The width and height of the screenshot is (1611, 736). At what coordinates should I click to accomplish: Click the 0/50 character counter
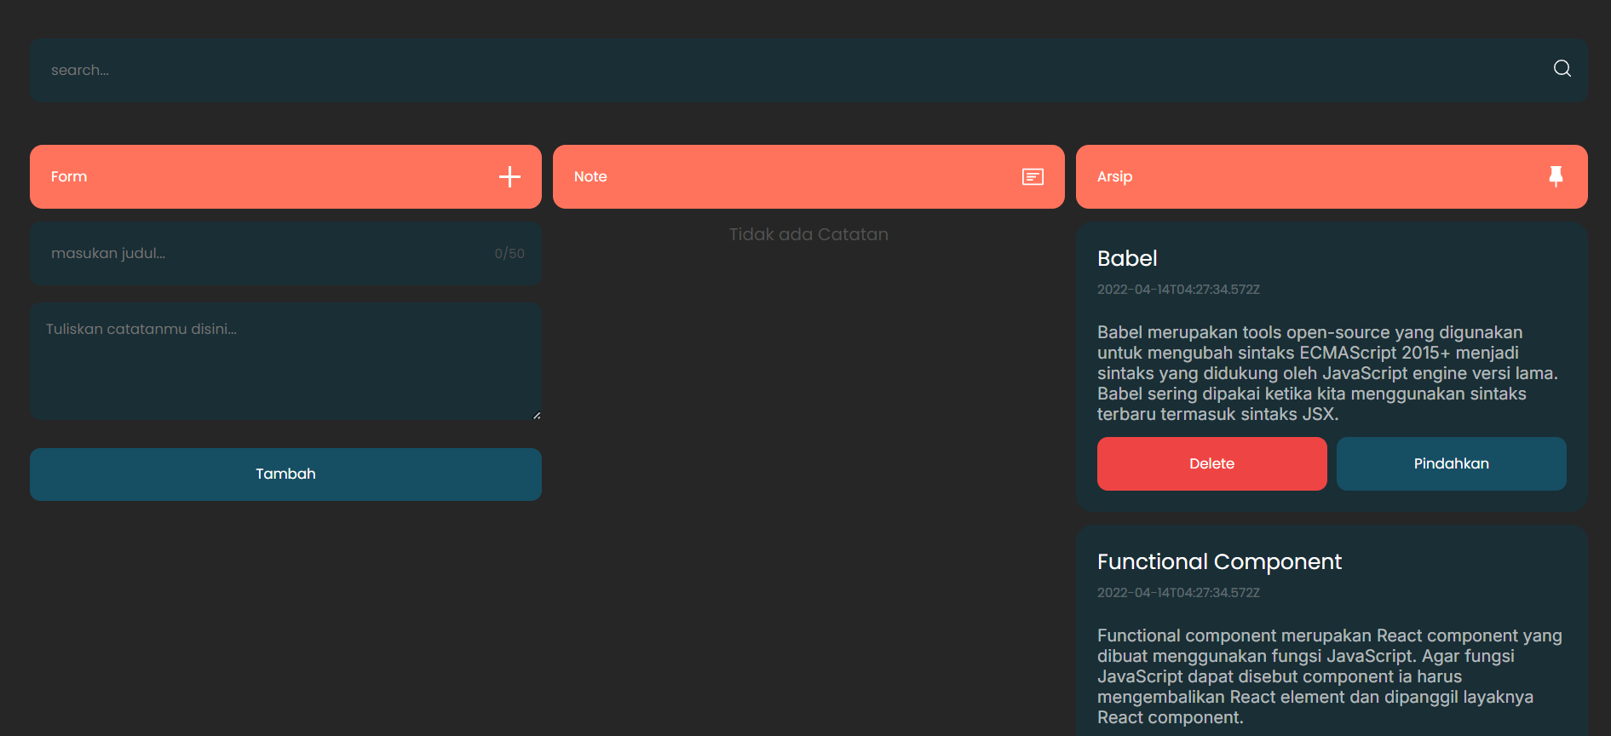(509, 253)
